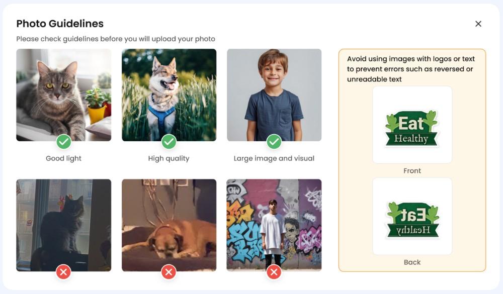The width and height of the screenshot is (503, 294).
Task: Select the smiling boy portrait photo
Action: 274,93
